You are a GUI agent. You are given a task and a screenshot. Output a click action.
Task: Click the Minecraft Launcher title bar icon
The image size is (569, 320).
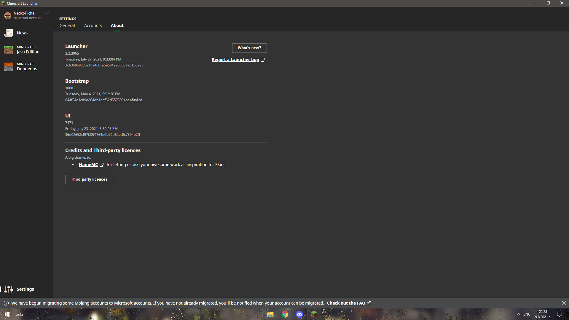(3, 3)
